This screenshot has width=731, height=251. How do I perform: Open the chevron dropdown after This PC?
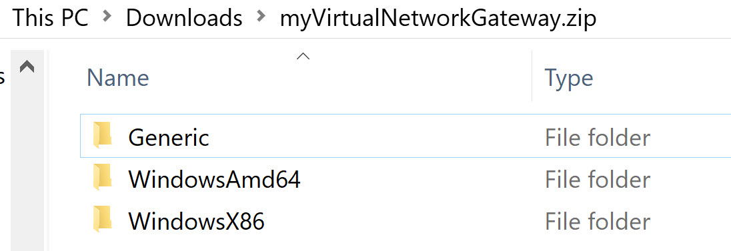click(x=107, y=16)
